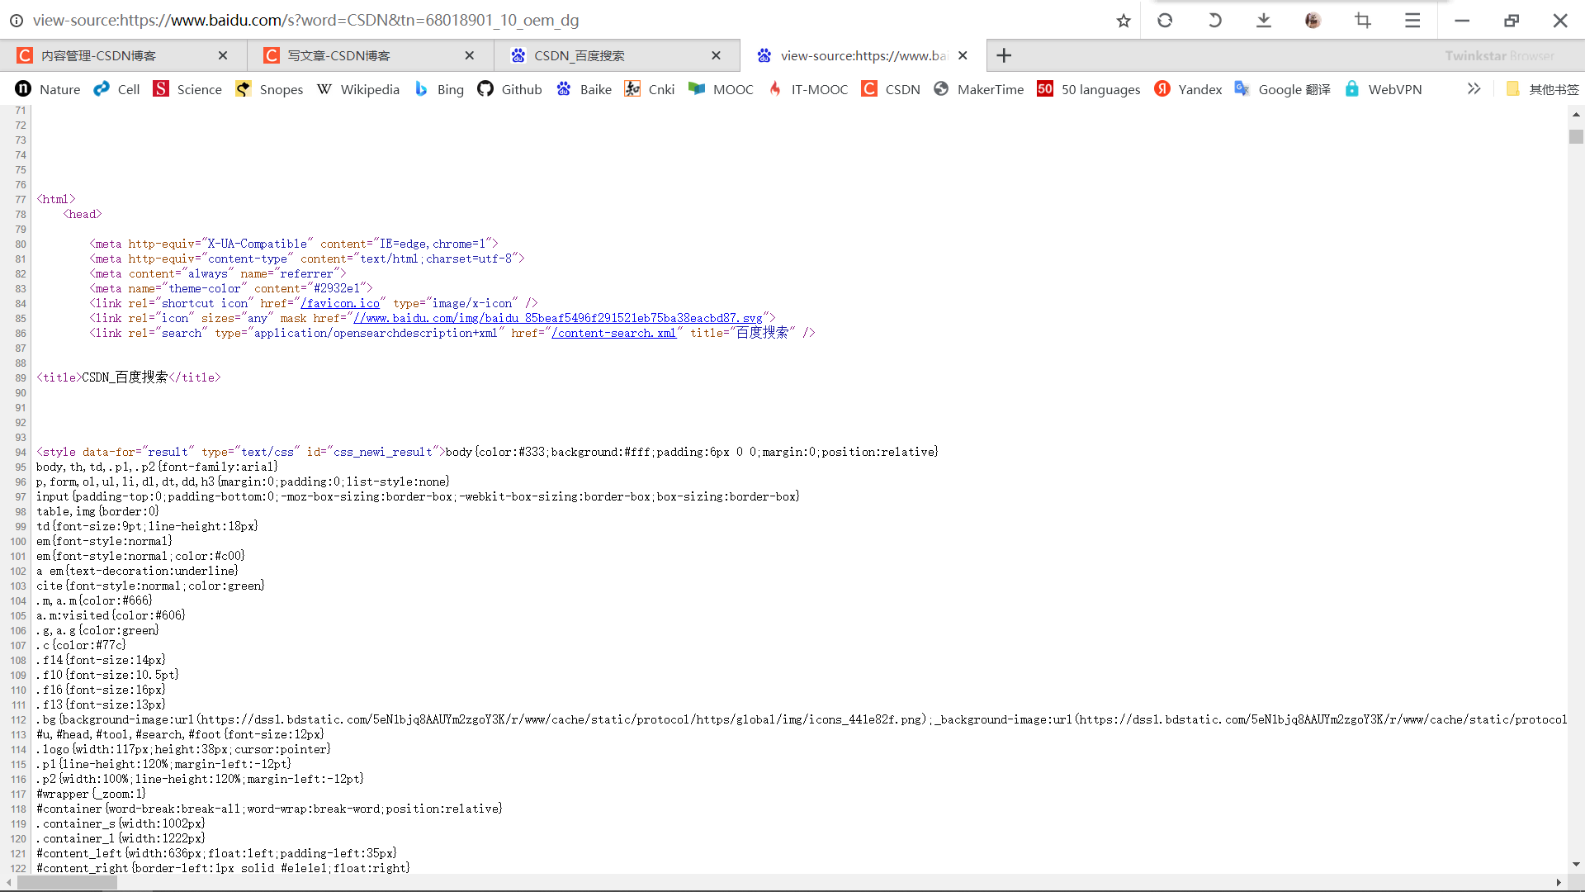This screenshot has width=1585, height=892.
Task: Click the horizontal scrollbar thumb
Action: tap(67, 882)
